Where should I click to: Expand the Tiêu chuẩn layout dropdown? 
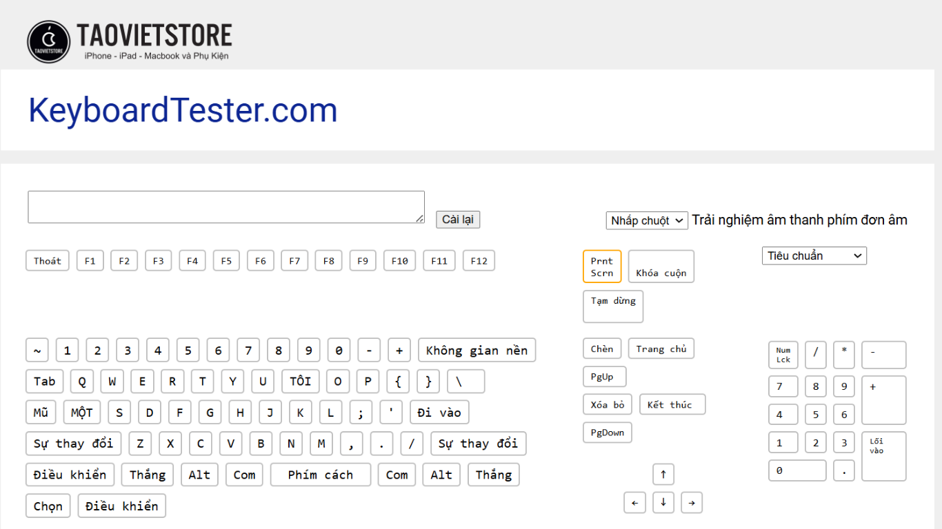point(814,256)
